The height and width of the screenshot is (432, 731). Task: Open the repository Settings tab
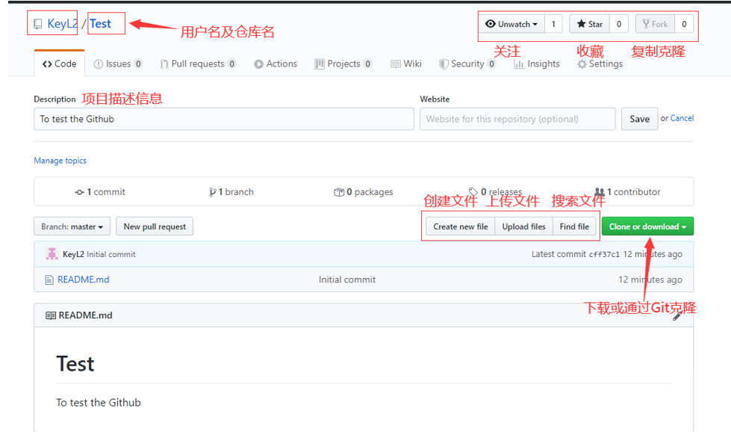(x=600, y=64)
